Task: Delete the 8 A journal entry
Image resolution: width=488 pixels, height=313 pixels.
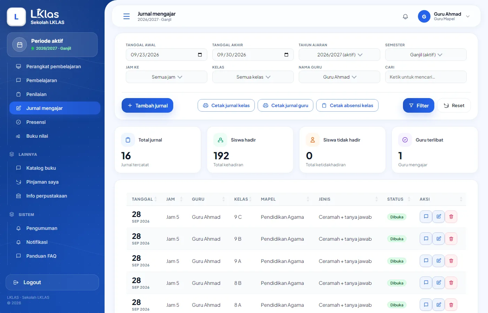Action: pyautogui.click(x=451, y=305)
